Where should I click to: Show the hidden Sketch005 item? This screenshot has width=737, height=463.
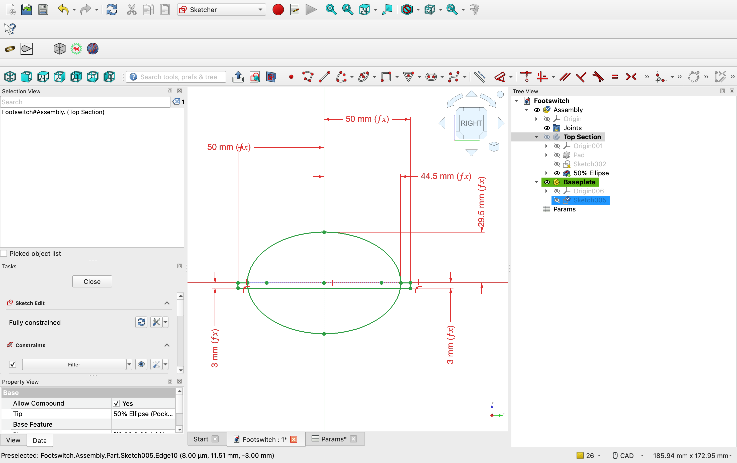(x=557, y=200)
